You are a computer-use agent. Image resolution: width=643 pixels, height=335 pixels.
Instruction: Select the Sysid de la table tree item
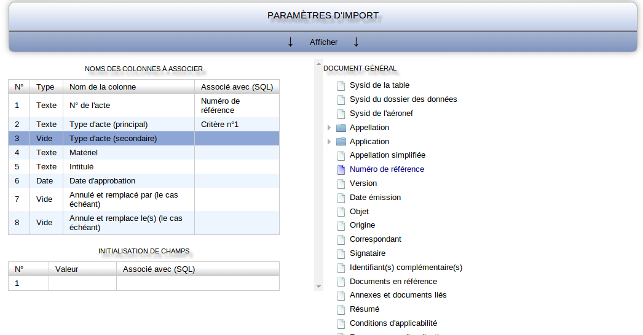(x=379, y=85)
